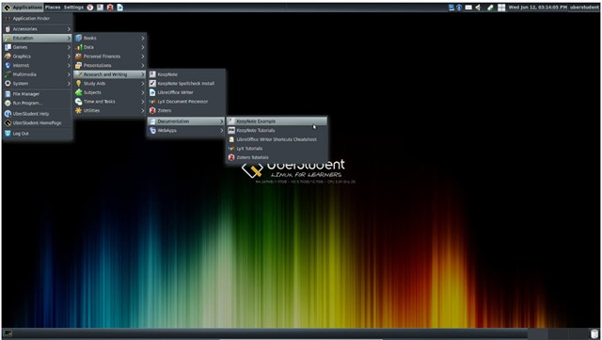The image size is (602, 340).
Task: Click the LibreOffice Writer launcher in the top panel
Action: tap(119, 8)
